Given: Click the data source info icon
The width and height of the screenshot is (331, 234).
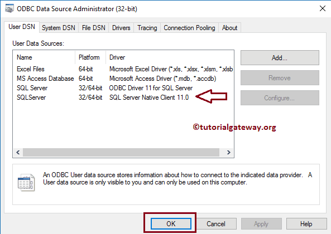Looking at the screenshot, I should tap(26, 182).
